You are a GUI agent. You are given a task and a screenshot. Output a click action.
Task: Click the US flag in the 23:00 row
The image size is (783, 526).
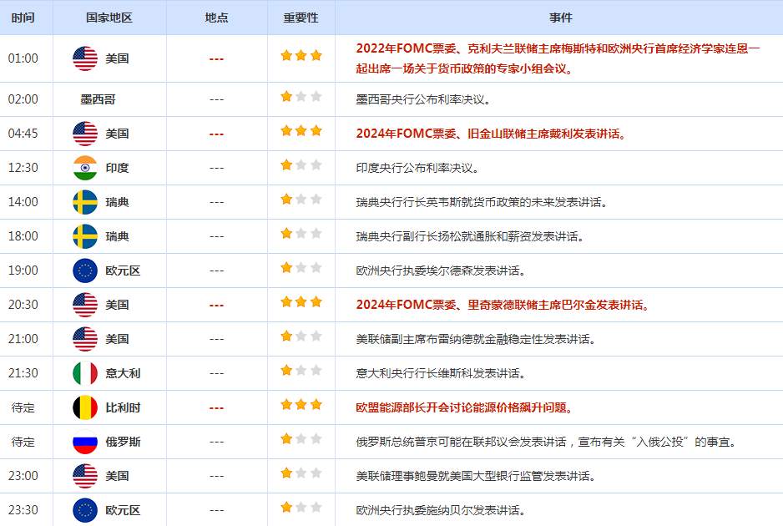[x=85, y=476]
